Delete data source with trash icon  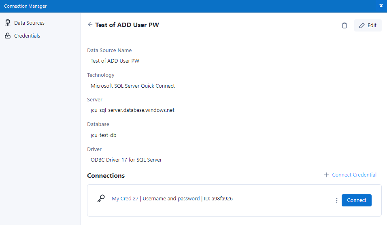coord(344,25)
